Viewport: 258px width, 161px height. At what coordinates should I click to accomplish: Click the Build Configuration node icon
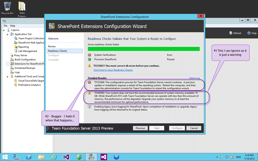12,60
